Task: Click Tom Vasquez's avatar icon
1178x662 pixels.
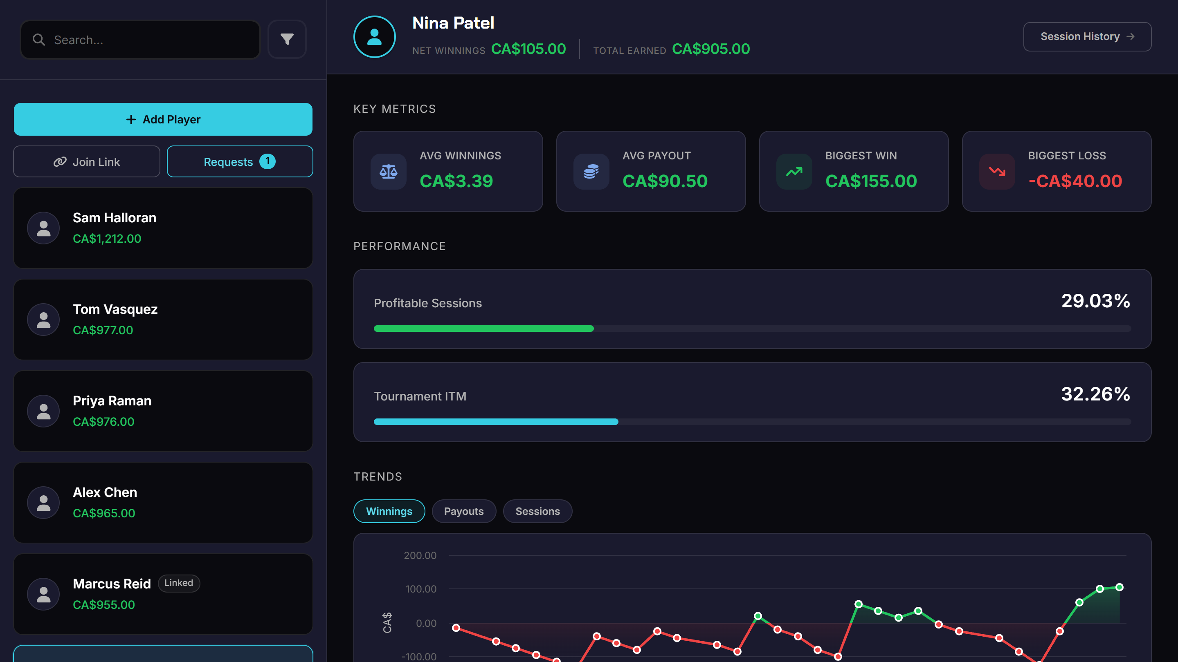Action: tap(43, 319)
